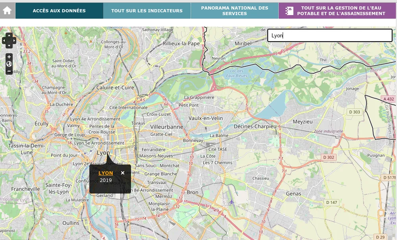Click the notebook icon in purple tab
Image resolution: width=397 pixels, height=240 pixels.
tap(289, 11)
